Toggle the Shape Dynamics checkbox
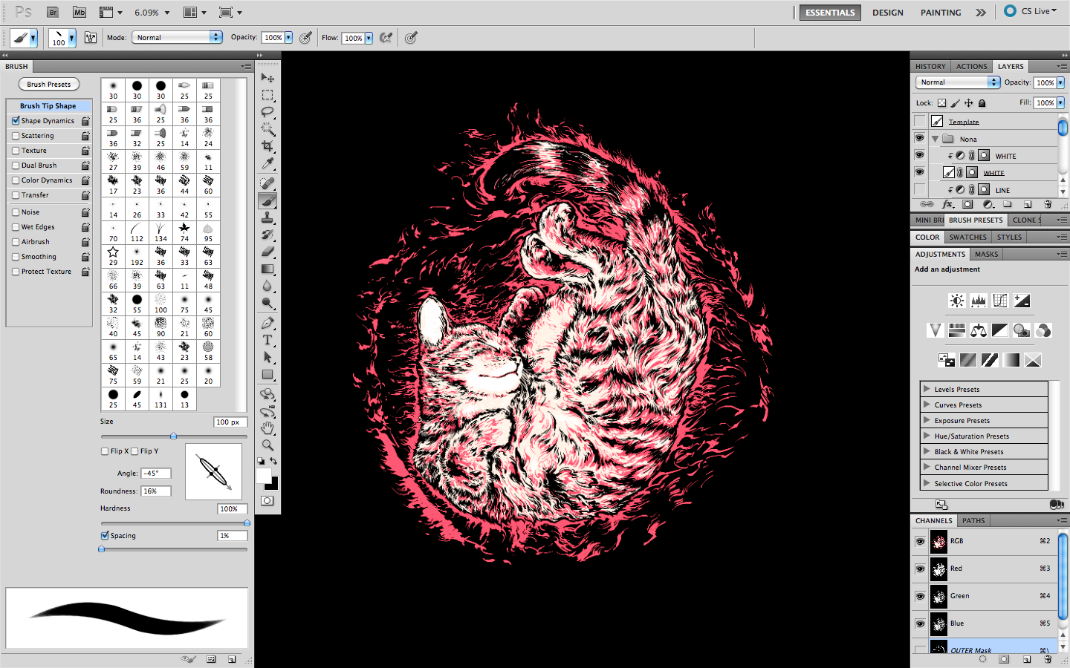1070x668 pixels. (x=16, y=120)
